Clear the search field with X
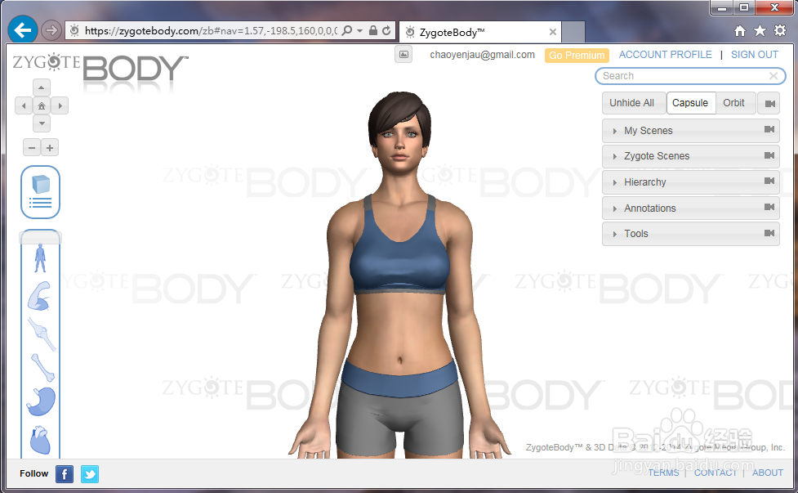 tap(773, 76)
